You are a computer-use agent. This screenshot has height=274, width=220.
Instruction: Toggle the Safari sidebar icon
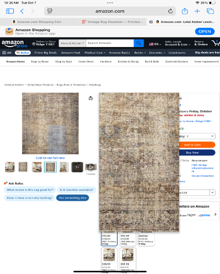point(10,11)
